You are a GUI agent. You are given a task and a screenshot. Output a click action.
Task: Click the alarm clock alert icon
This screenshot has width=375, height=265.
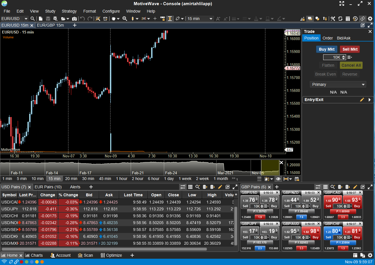pyautogui.click(x=105, y=19)
